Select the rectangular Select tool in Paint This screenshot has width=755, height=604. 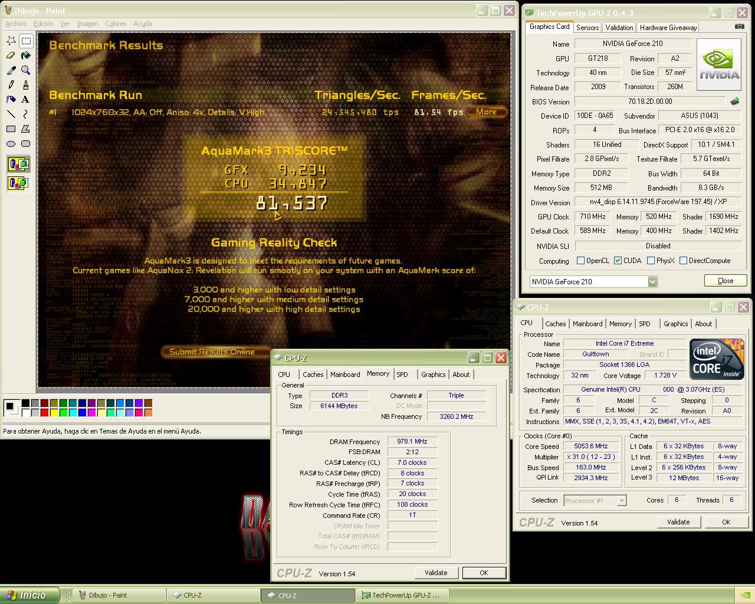26,41
